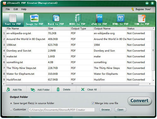The width and height of the screenshot is (157, 119).
Task: Click the Browse button
Action: 106,110
